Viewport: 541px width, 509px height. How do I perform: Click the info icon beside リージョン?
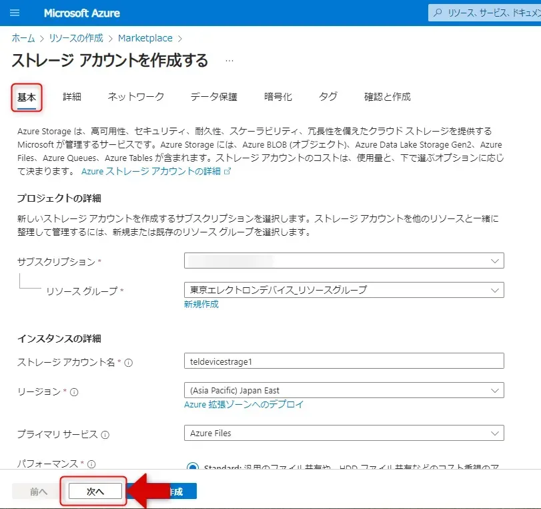(75, 392)
